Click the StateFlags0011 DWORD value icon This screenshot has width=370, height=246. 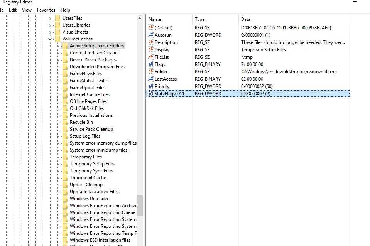pyautogui.click(x=151, y=94)
